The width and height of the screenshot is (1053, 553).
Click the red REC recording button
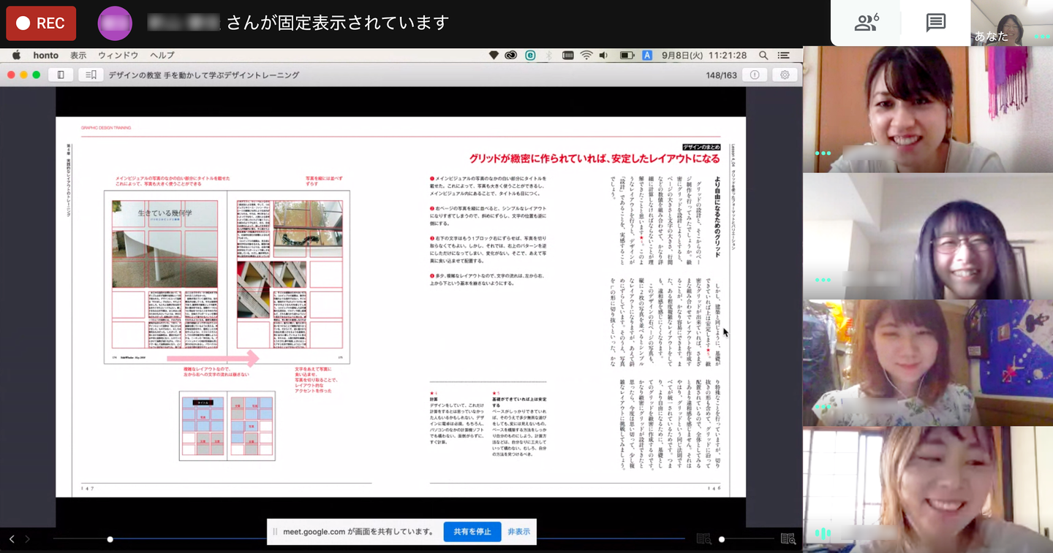pyautogui.click(x=41, y=23)
